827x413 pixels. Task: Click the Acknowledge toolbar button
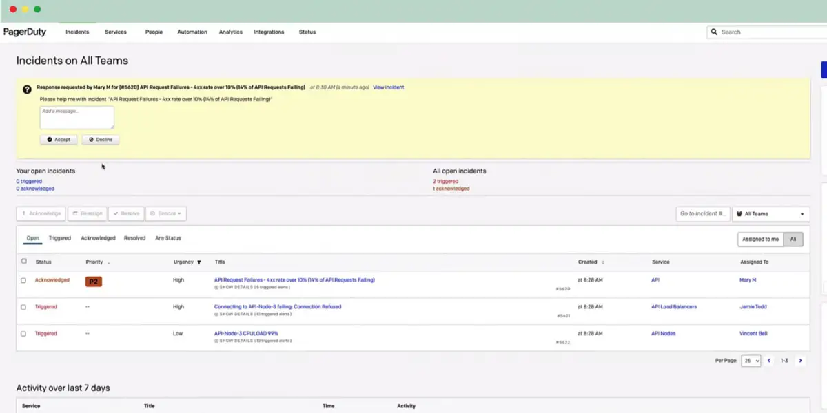coord(41,214)
